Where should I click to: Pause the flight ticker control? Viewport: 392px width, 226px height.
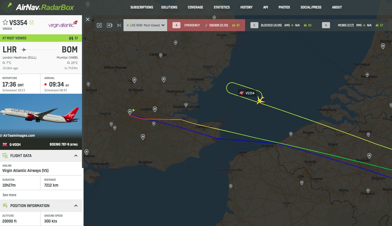(109, 25)
